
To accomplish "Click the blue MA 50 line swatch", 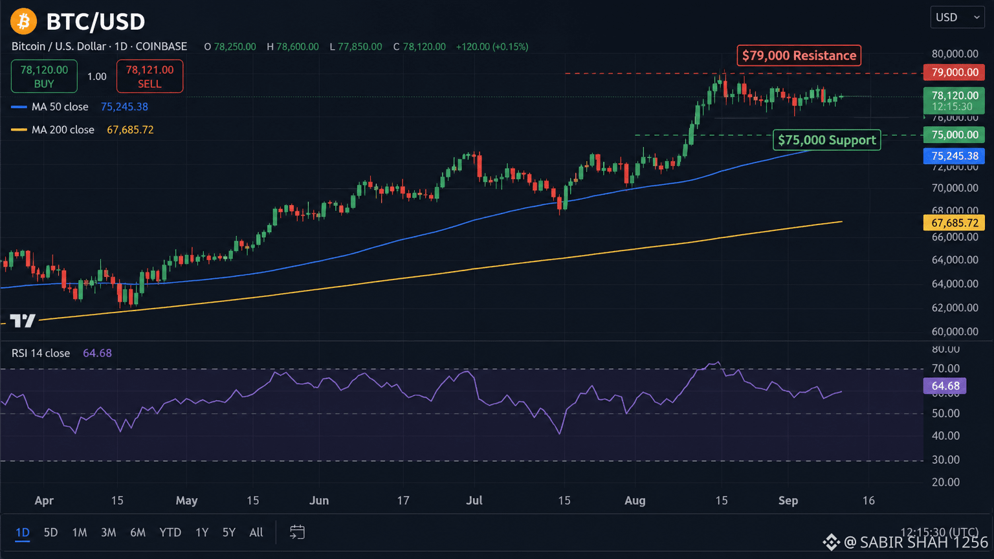I will [x=19, y=107].
